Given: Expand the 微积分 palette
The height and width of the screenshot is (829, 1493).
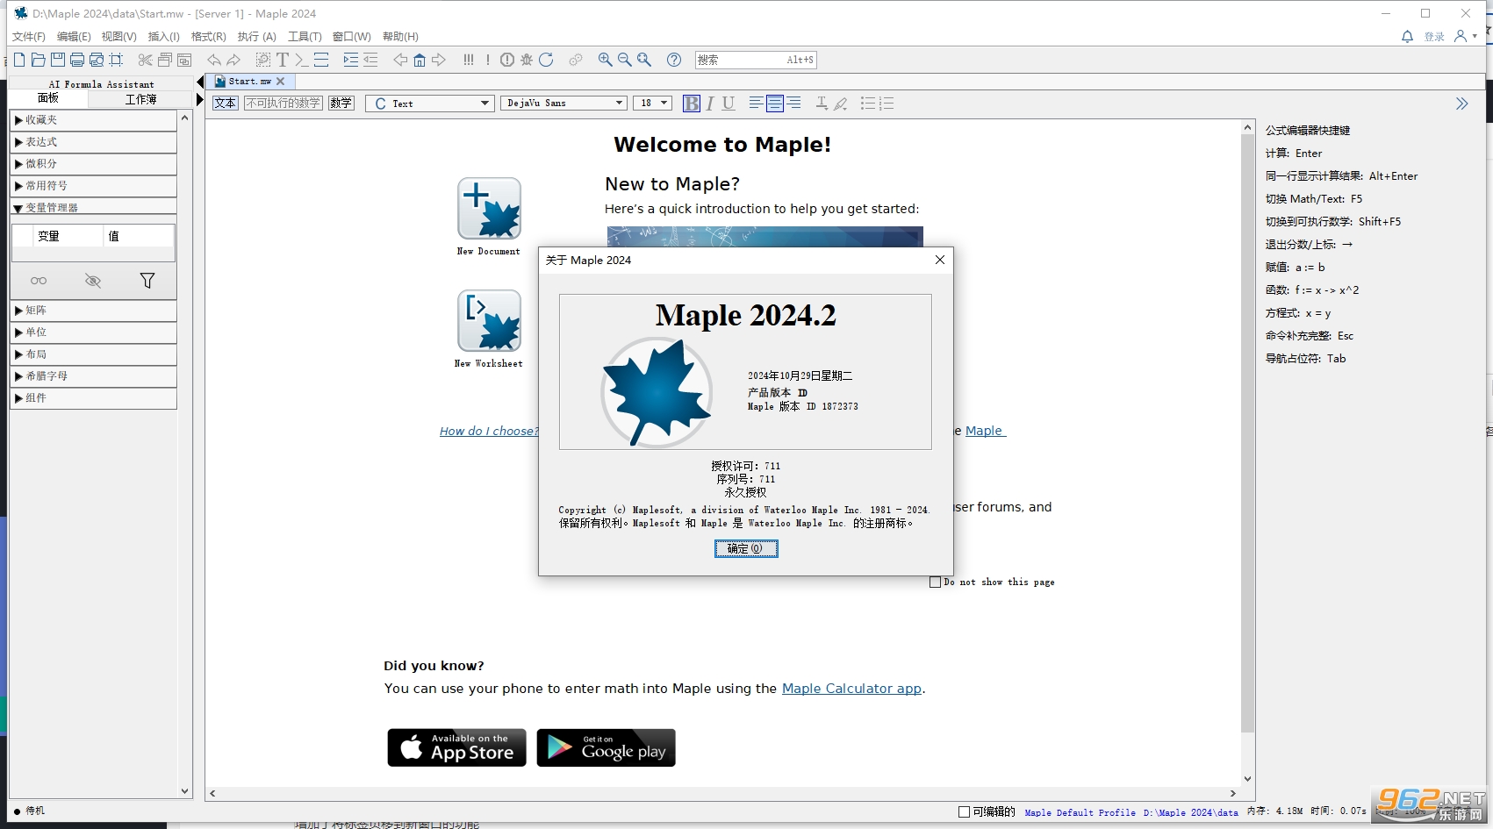Looking at the screenshot, I should pos(93,164).
